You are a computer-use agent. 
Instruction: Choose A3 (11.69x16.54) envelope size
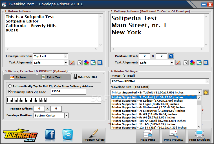pos(154,114)
